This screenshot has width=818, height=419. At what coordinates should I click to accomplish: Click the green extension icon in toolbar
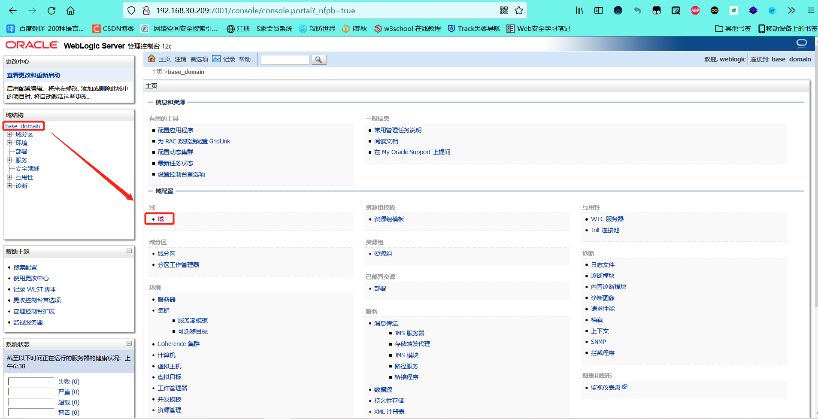click(734, 11)
